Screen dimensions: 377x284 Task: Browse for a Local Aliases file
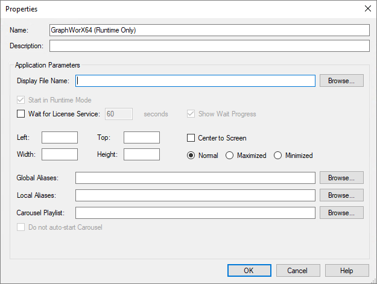click(x=341, y=195)
